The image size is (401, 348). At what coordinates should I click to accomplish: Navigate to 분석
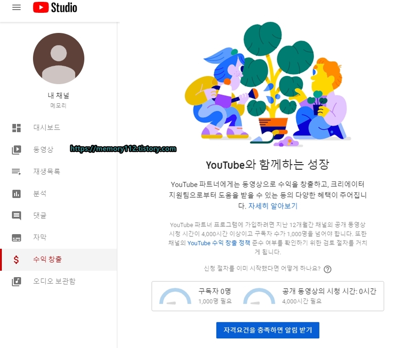pos(58,193)
